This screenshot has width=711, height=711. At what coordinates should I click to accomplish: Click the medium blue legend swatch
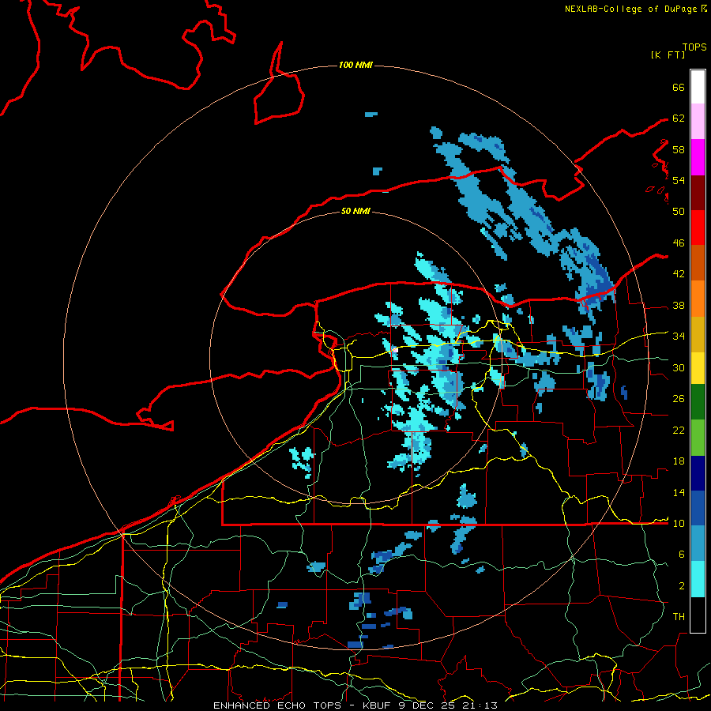coord(698,508)
